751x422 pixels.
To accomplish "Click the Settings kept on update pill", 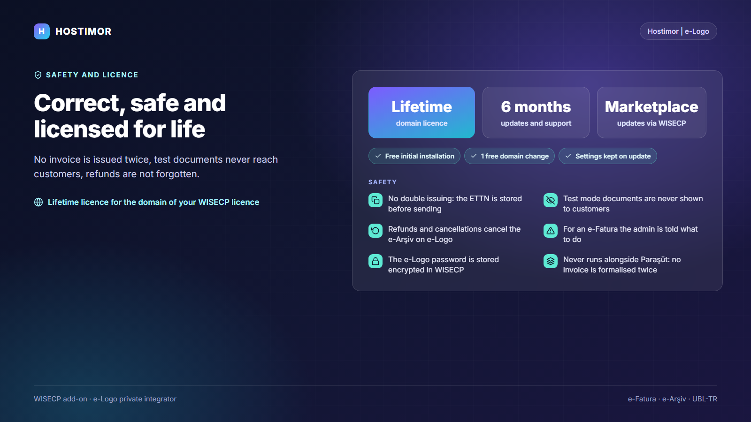I will [608, 156].
